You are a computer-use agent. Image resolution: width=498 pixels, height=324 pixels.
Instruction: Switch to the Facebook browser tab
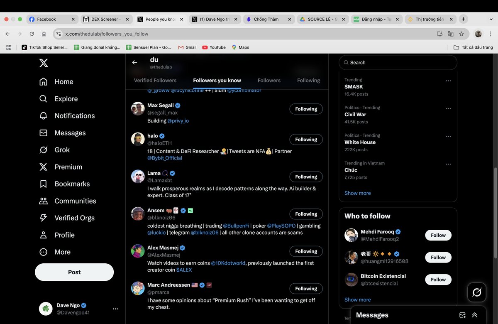tap(51, 19)
